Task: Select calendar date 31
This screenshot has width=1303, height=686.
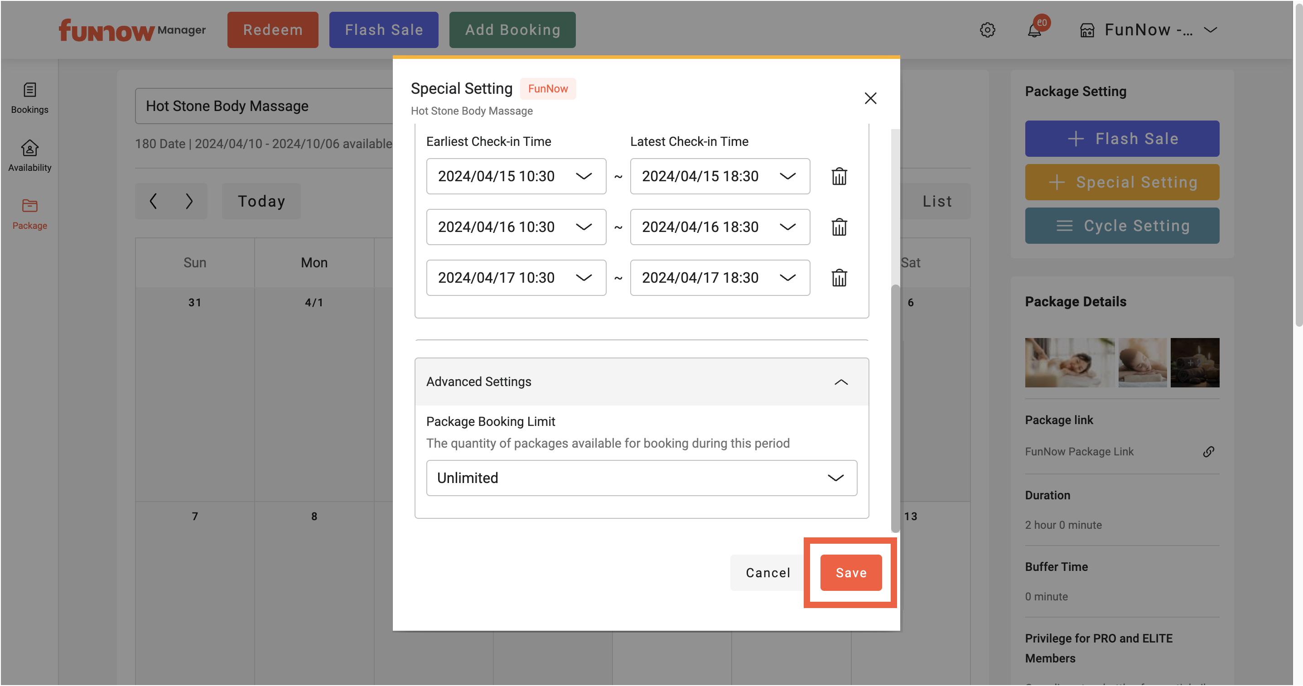Action: pos(195,303)
